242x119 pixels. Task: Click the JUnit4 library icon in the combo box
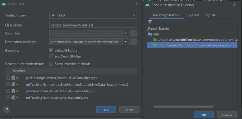(53, 15)
